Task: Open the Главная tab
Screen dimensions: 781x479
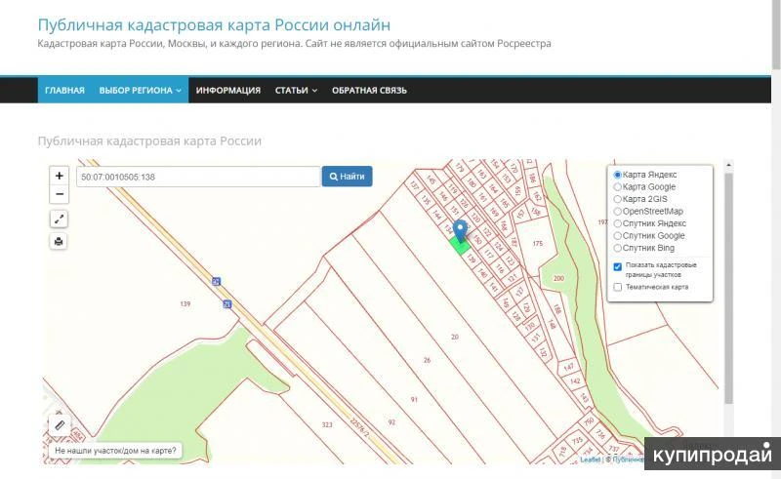Action: click(x=64, y=91)
